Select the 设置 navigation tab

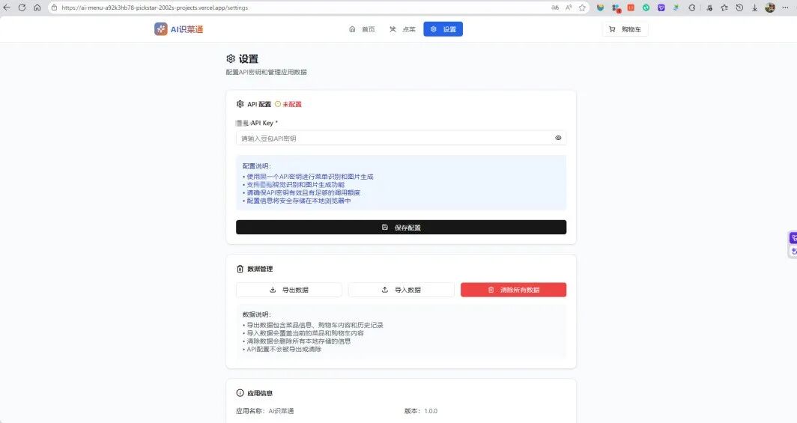[443, 29]
